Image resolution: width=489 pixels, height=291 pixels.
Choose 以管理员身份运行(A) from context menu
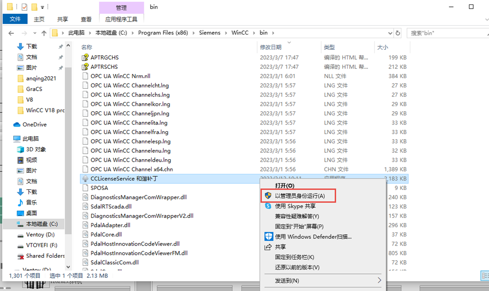(x=299, y=196)
